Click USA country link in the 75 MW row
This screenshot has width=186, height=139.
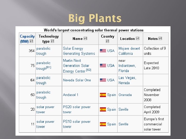pos(111,65)
